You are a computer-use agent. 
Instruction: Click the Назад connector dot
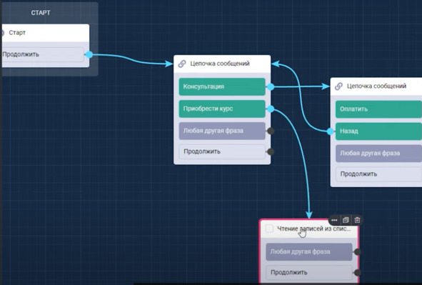330,131
